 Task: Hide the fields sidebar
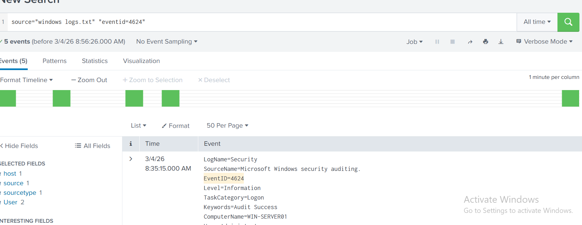(19, 146)
